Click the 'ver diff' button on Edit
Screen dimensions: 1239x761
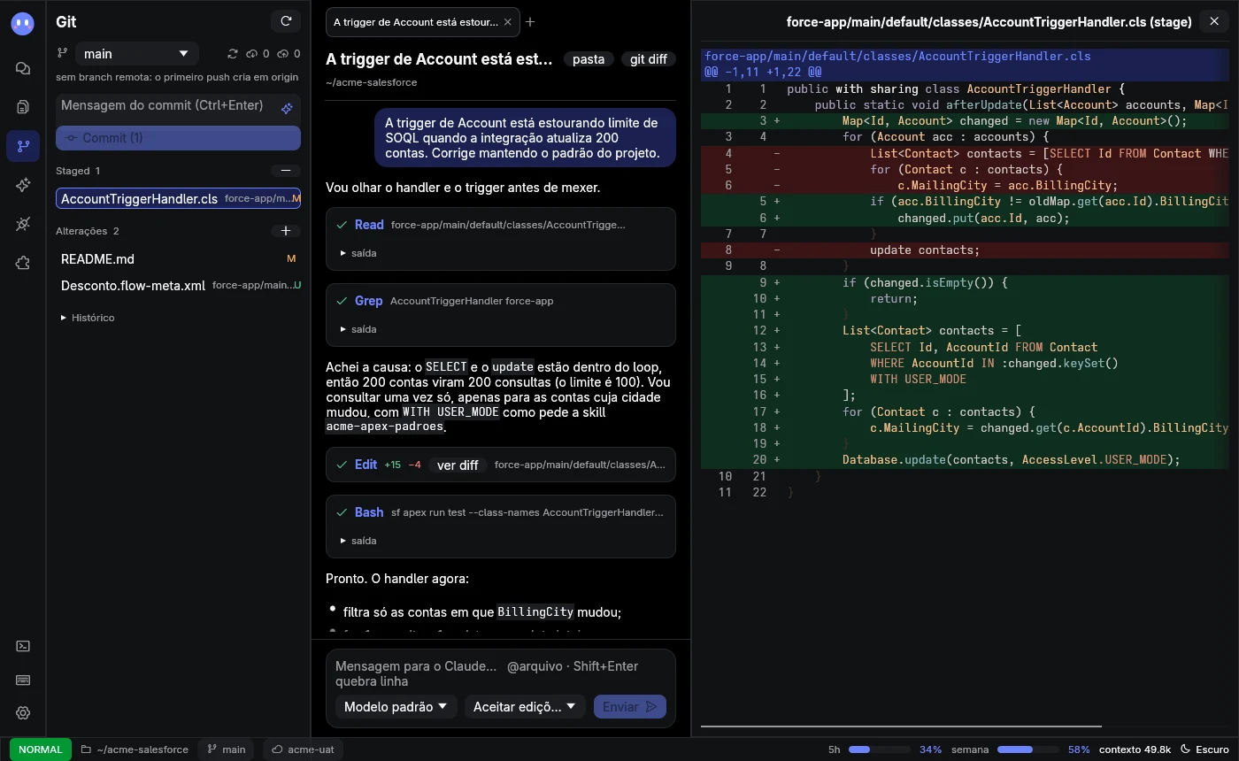click(x=458, y=465)
